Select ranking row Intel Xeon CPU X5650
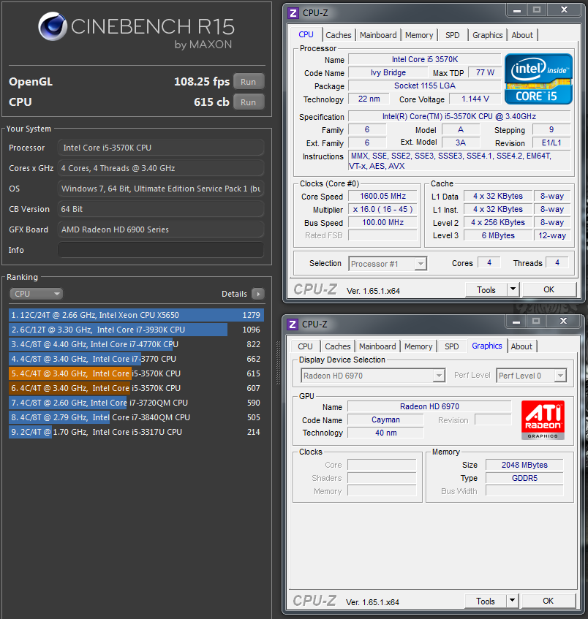 [x=136, y=315]
